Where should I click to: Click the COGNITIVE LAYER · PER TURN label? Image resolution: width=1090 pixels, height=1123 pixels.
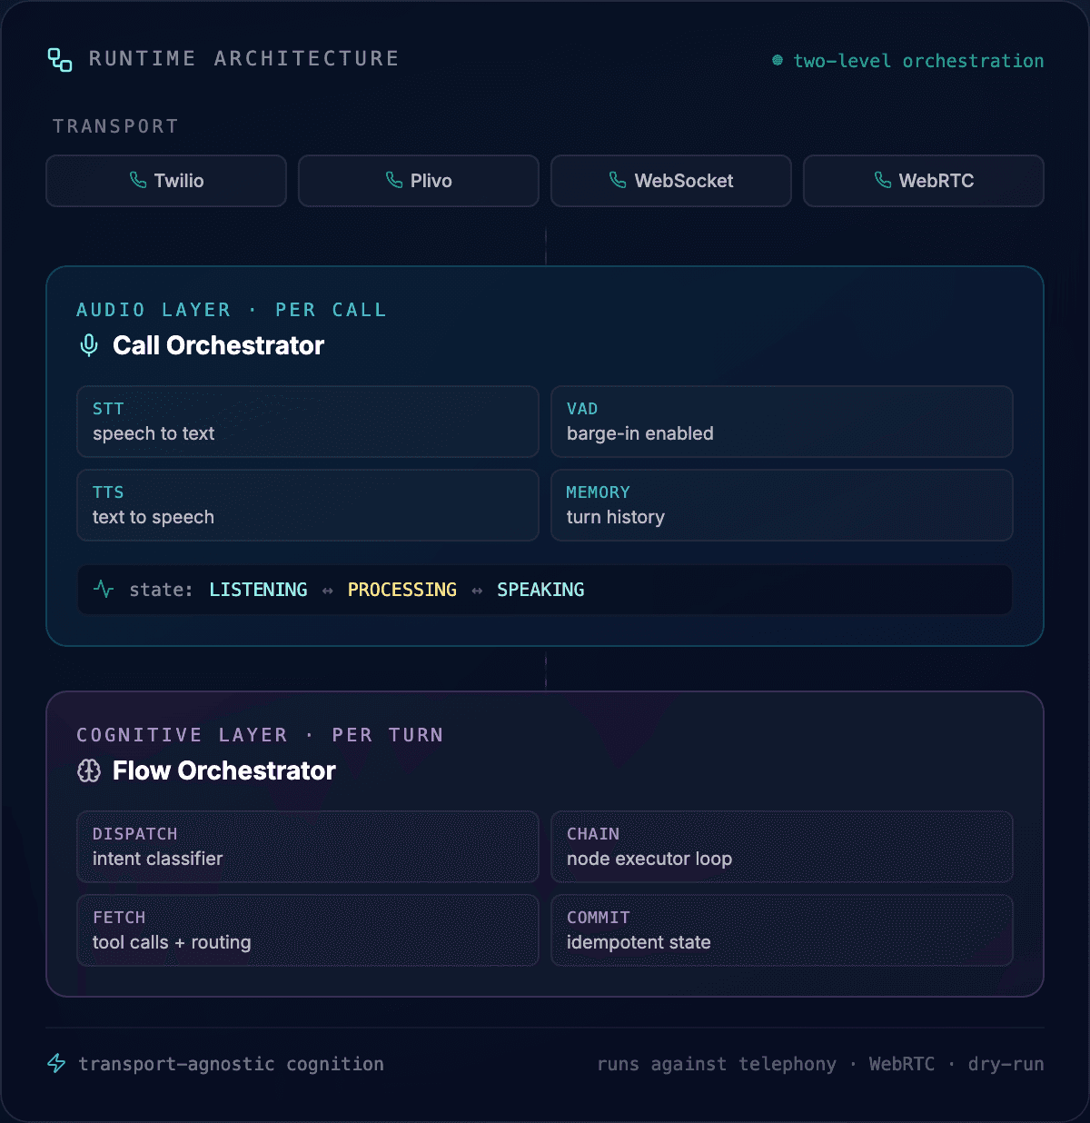click(260, 735)
